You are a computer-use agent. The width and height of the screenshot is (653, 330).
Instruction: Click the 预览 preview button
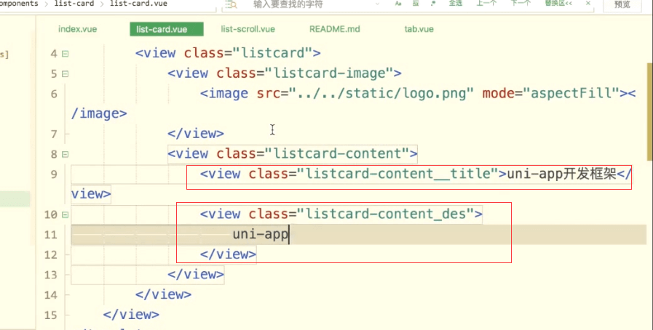point(622,4)
